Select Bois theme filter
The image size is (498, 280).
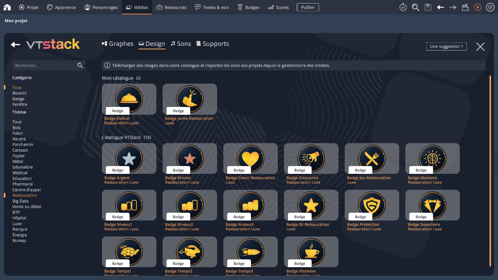[16, 128]
